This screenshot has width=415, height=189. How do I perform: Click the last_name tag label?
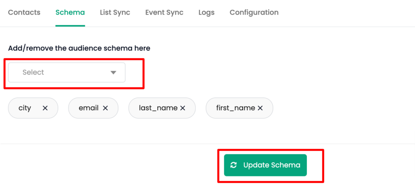(158, 108)
